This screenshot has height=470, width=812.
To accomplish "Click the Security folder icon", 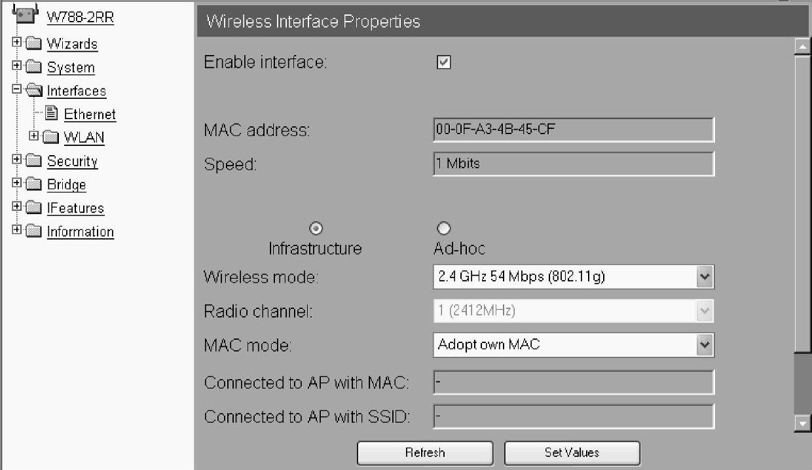I will tap(34, 161).
